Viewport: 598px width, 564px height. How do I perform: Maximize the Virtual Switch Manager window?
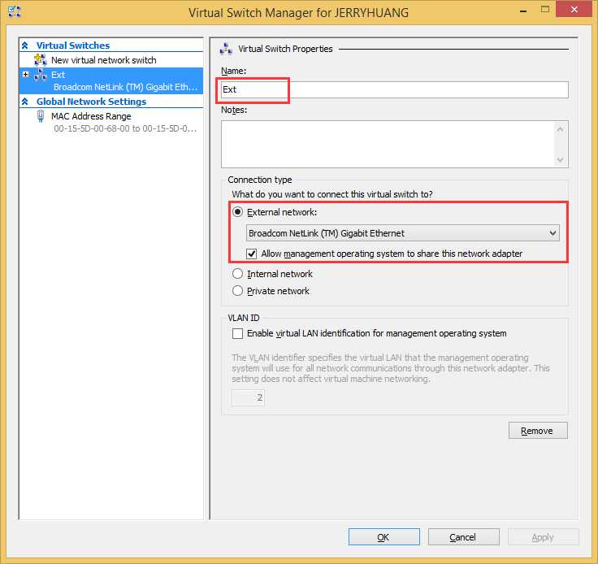point(545,10)
